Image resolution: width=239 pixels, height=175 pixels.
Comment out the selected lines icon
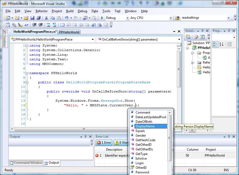tap(48, 25)
